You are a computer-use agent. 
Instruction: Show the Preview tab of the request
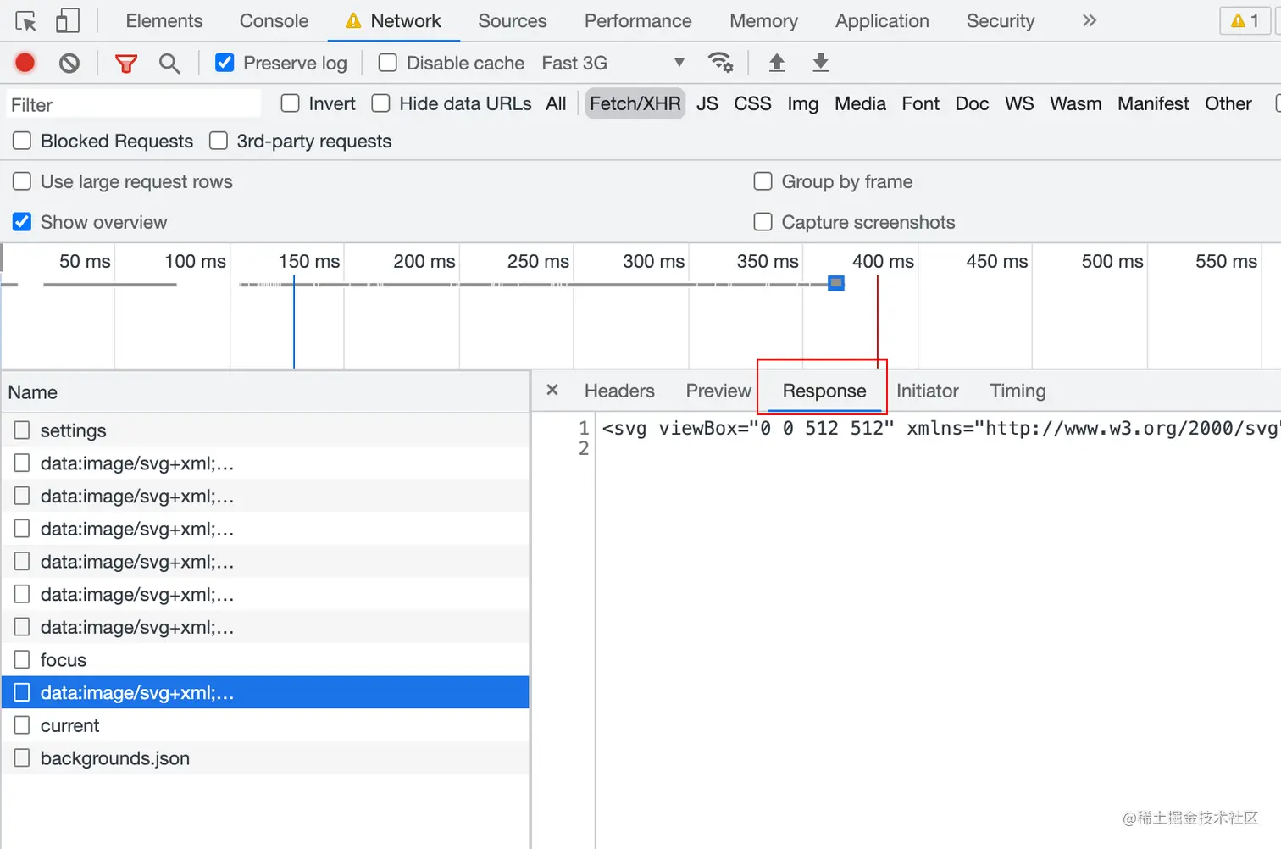(718, 391)
